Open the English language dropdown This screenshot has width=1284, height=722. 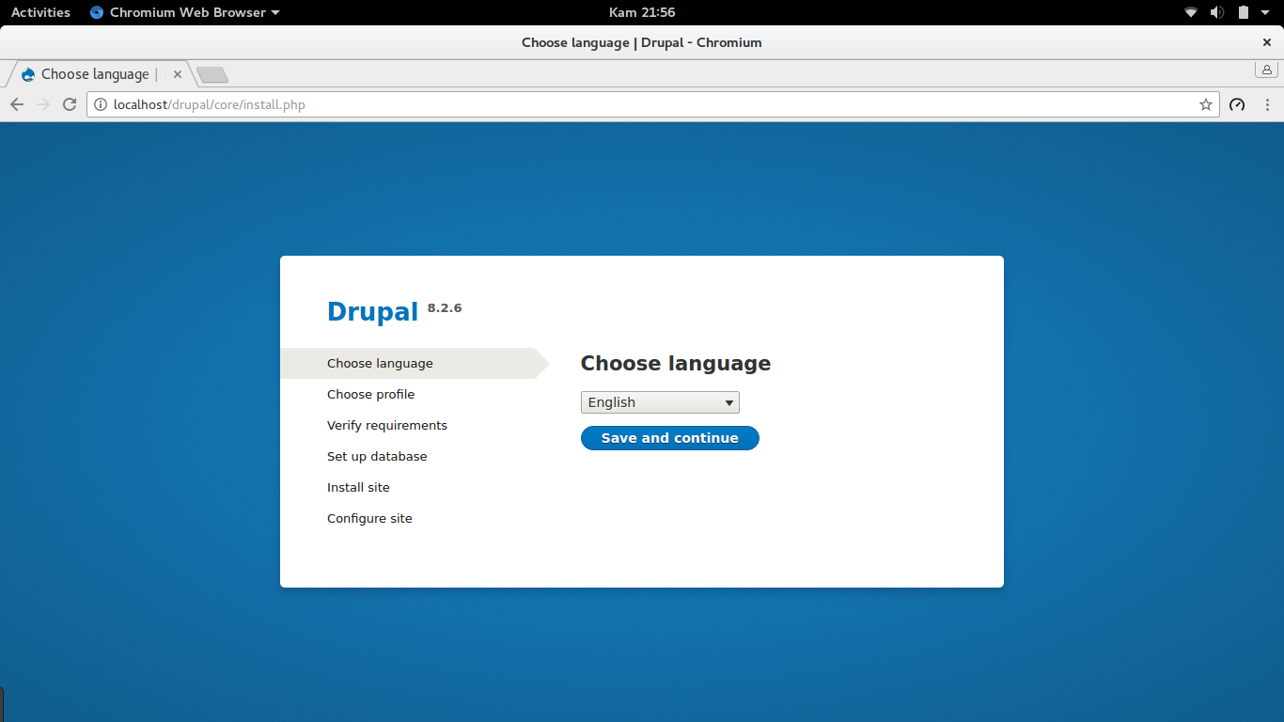pos(660,402)
